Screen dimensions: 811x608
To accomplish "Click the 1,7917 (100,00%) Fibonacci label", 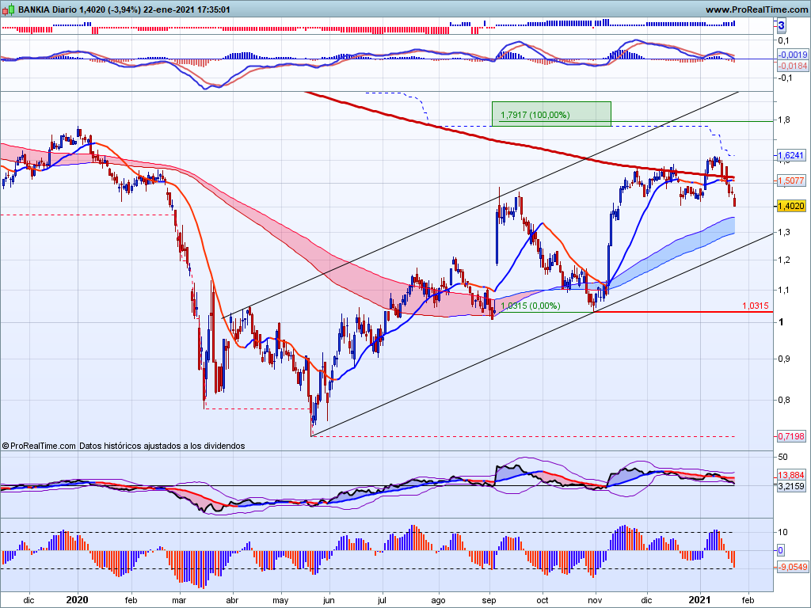I will (535, 115).
